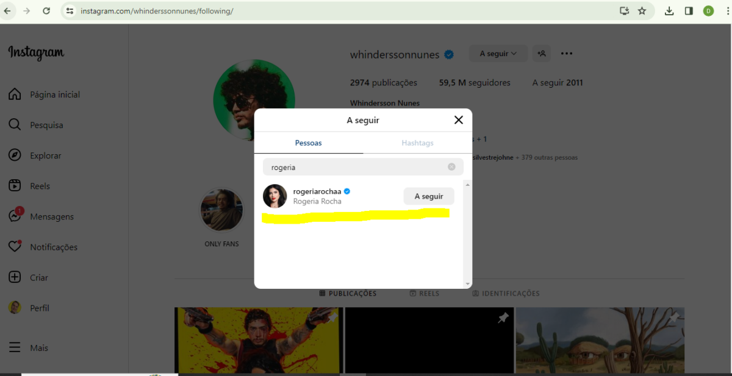Expand the Mais hamburger menu

coord(15,348)
